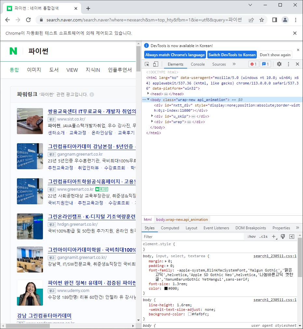Toggle .cls element classes panel
303x329 pixels.
[263, 236]
